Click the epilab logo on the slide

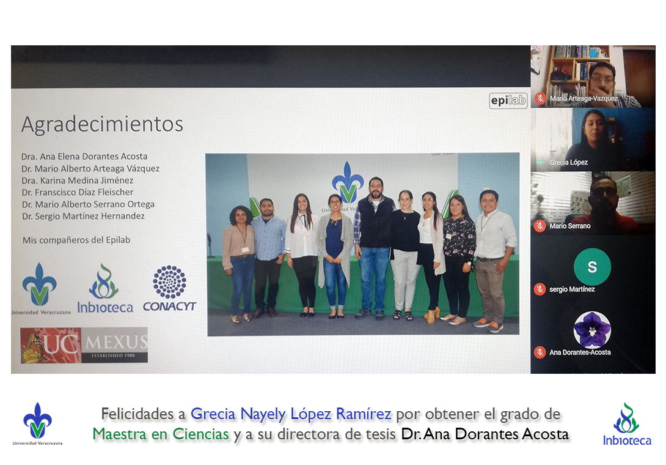(x=508, y=100)
